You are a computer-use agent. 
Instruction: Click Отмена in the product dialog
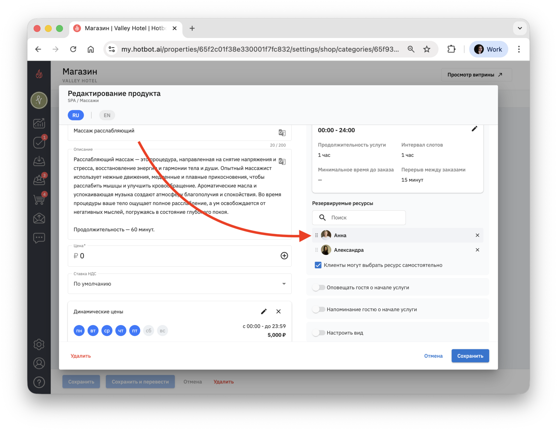click(433, 356)
